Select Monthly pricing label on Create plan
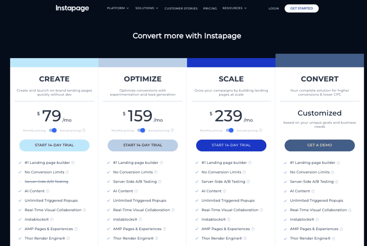This screenshot has width=367, height=246. point(34,131)
